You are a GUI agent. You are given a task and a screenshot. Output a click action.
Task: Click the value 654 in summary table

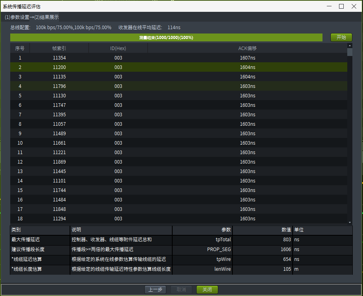pyautogui.click(x=263, y=259)
